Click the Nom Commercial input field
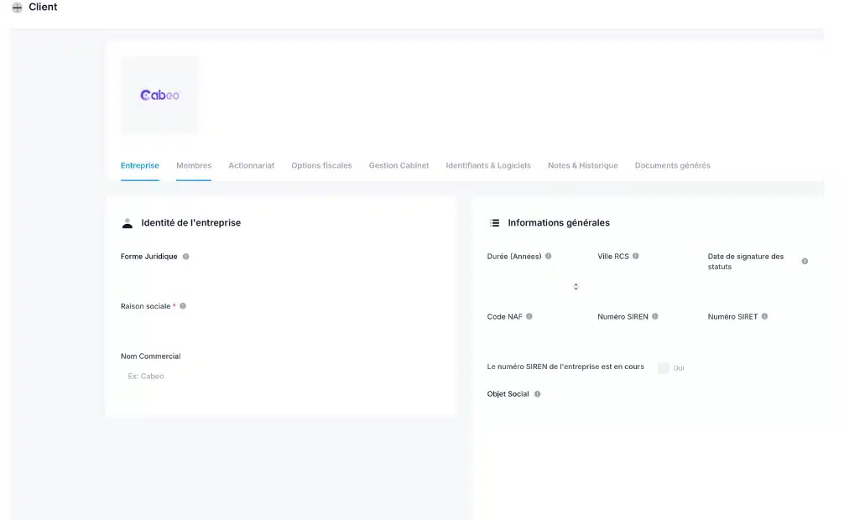Image resolution: width=844 pixels, height=520 pixels. (x=280, y=377)
